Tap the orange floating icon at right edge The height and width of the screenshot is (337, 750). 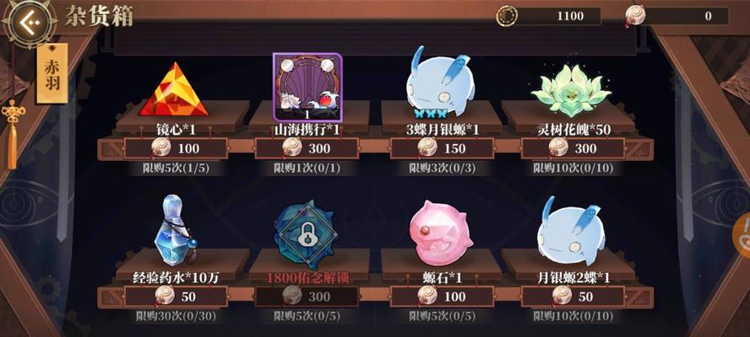click(742, 235)
